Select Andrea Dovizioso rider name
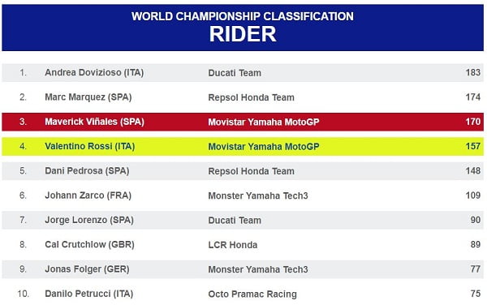Image resolution: width=487 pixels, height=305 pixels. coord(94,73)
